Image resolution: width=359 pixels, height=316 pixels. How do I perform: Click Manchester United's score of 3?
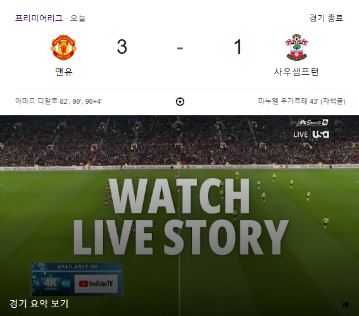(x=122, y=47)
